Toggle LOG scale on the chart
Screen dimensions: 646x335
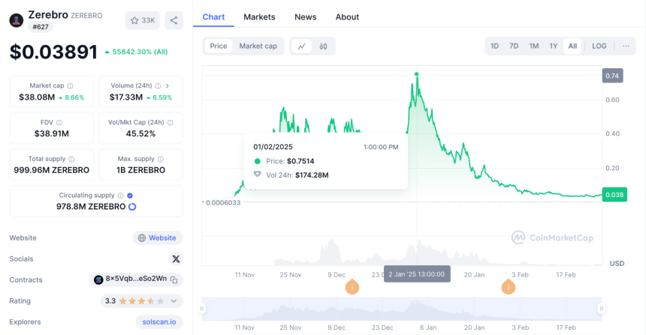tap(599, 46)
